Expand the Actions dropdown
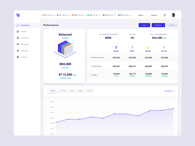The width and height of the screenshot is (195, 146). coord(172,25)
